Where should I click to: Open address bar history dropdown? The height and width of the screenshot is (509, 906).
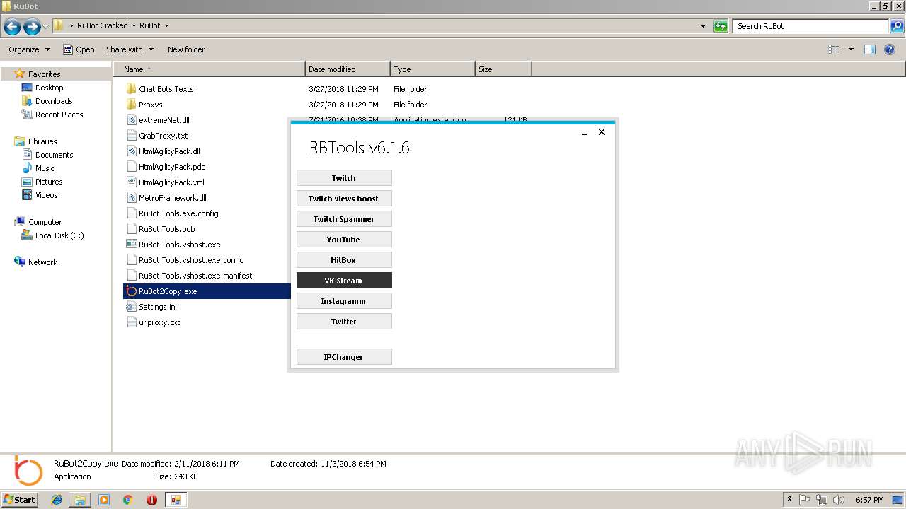(703, 26)
